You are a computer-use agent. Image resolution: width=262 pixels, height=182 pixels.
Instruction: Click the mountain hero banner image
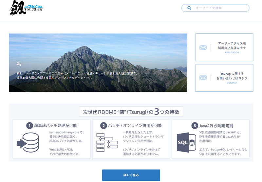[98, 63]
